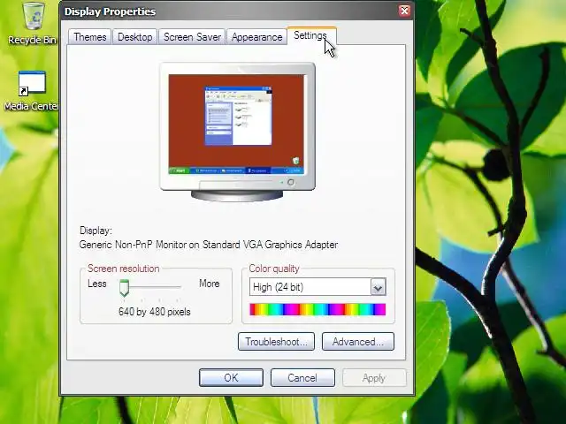Open the Screen Saver tab

pos(192,37)
